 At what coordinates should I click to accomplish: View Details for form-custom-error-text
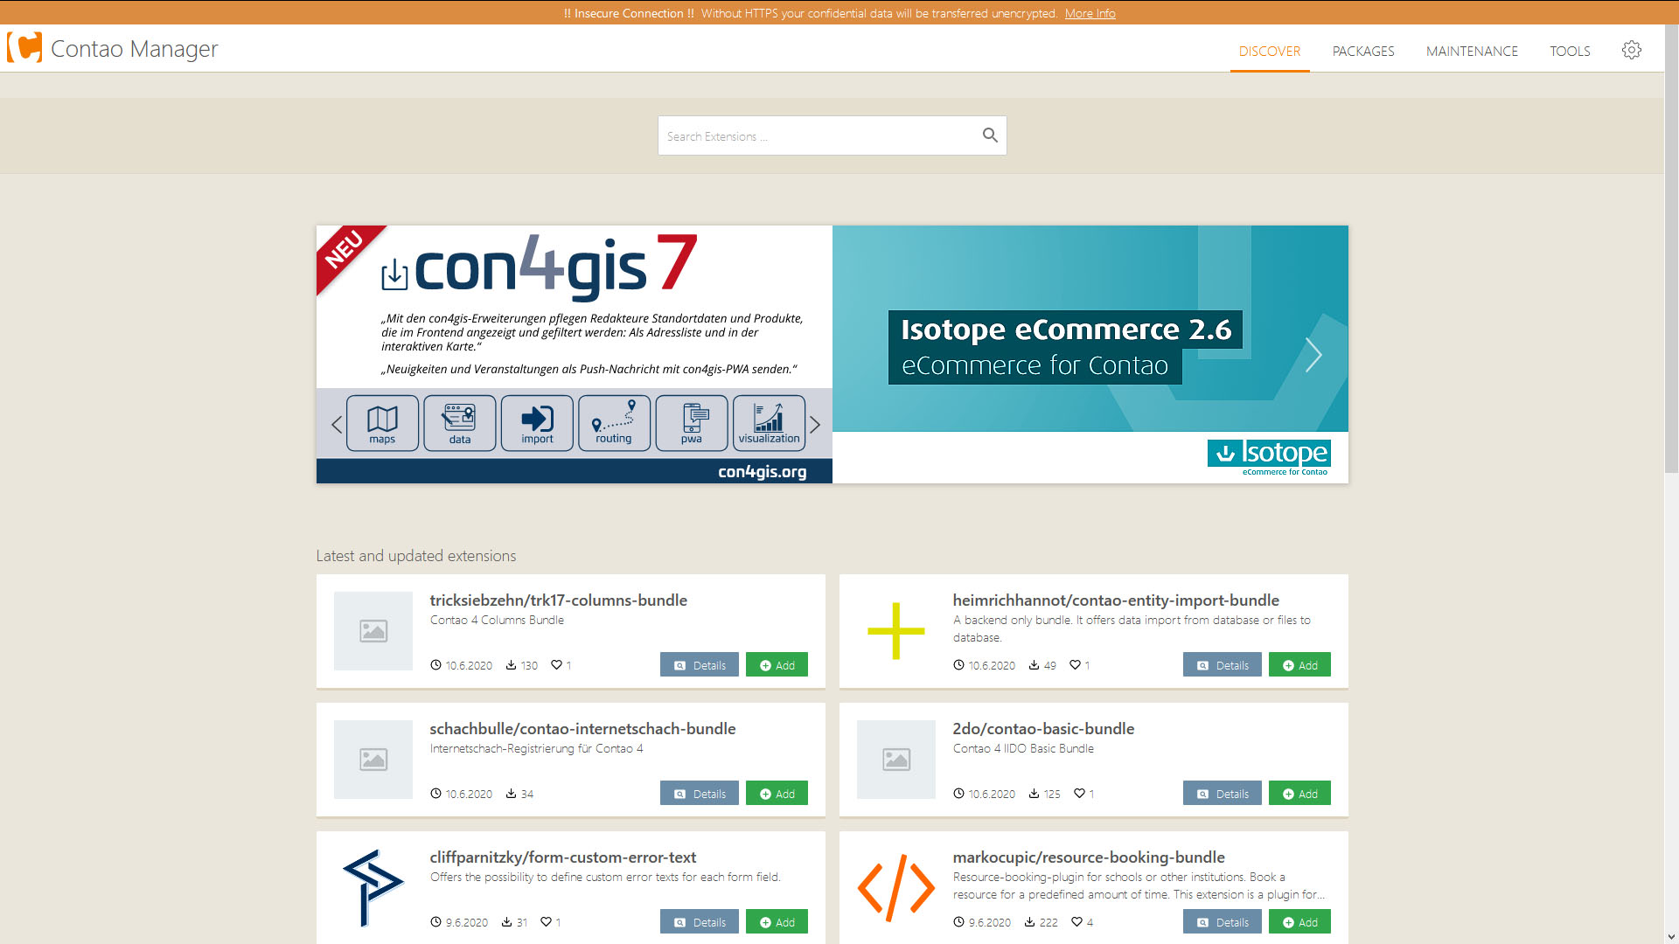pyautogui.click(x=700, y=921)
